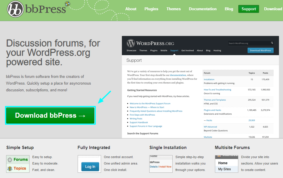283x178 pixels.
Task: Click the search magnifier icon in WordPress.org preview
Action: [x=272, y=43]
